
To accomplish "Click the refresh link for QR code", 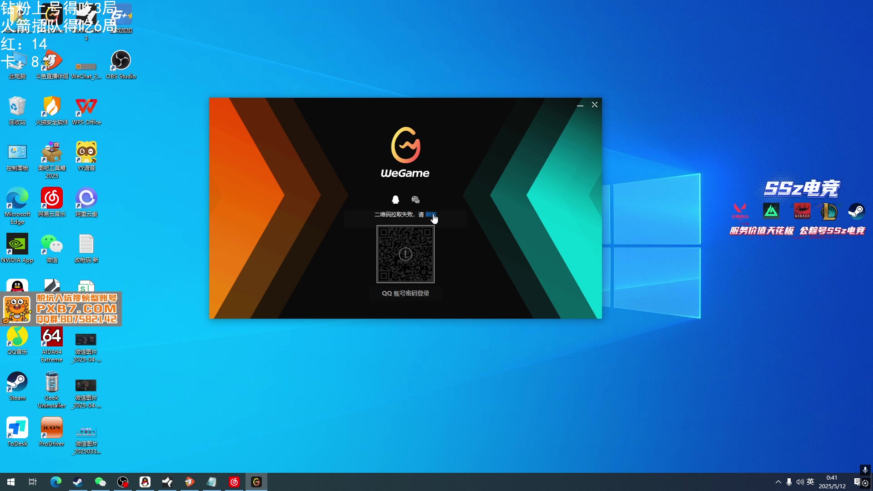I will (431, 215).
